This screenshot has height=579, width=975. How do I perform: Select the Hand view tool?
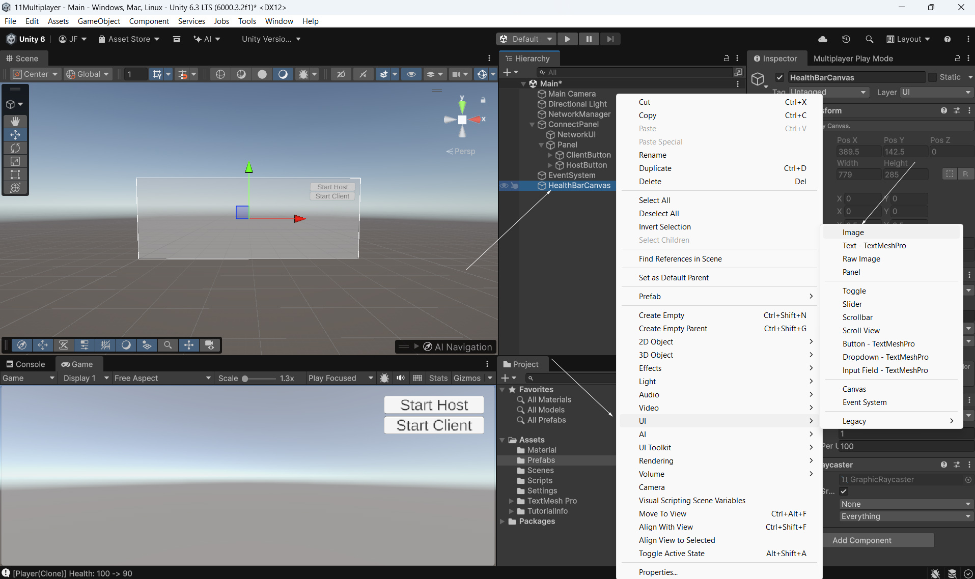15,121
